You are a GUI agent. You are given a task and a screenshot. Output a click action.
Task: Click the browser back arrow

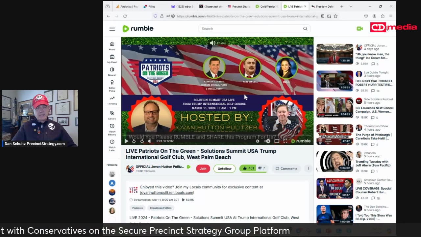click(109, 16)
